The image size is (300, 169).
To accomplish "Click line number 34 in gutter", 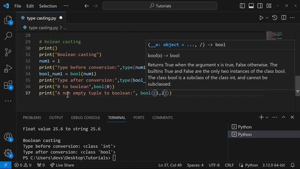I will point(28,74).
